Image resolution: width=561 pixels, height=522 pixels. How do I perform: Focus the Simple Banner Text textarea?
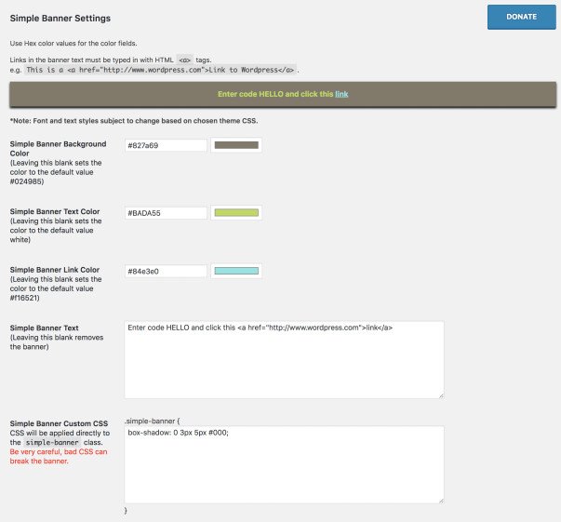click(x=284, y=359)
